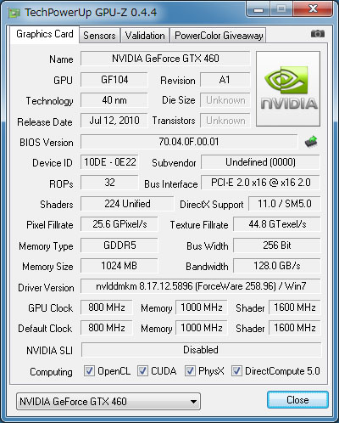Click the Device ID field
Viewport: 339px width, 423px height.
109,162
